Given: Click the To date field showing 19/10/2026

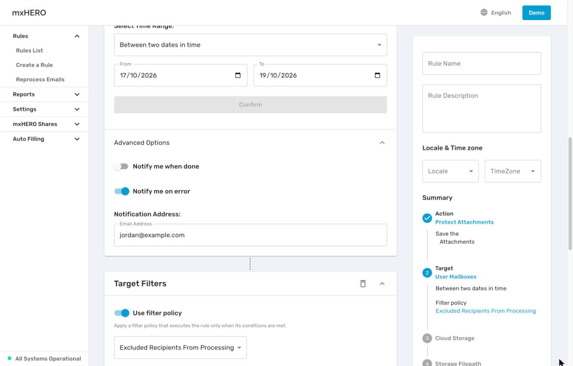Looking at the screenshot, I should tap(320, 75).
